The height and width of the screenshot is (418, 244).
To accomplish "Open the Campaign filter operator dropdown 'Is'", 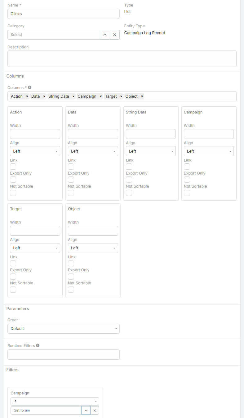I will tap(55, 401).
